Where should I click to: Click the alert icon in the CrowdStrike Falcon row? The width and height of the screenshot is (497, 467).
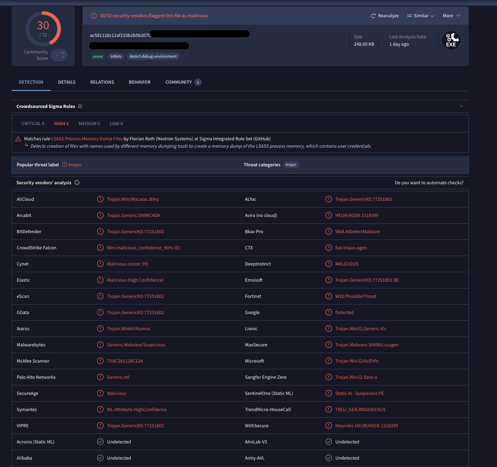click(100, 248)
